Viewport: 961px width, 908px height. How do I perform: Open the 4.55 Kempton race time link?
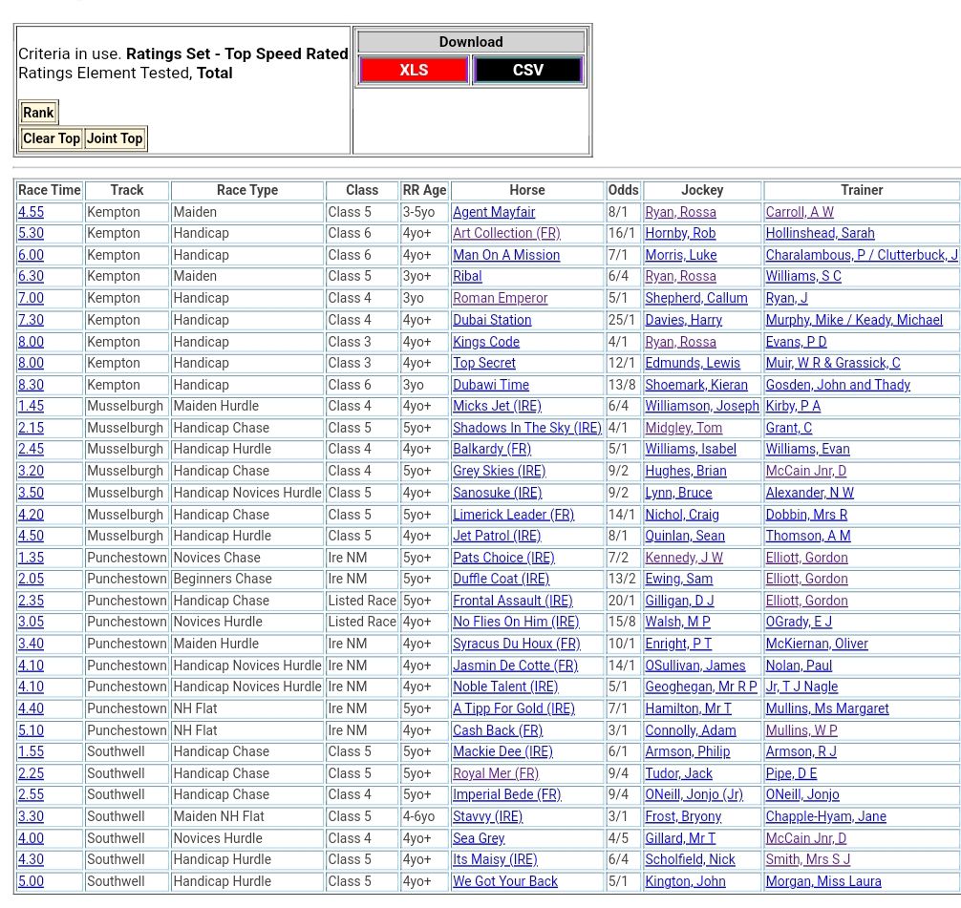tap(31, 212)
